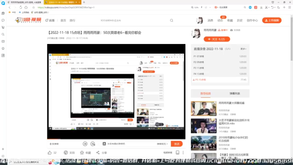
Task: Click the 上传视频 upload button
Action: pyautogui.click(x=272, y=21)
